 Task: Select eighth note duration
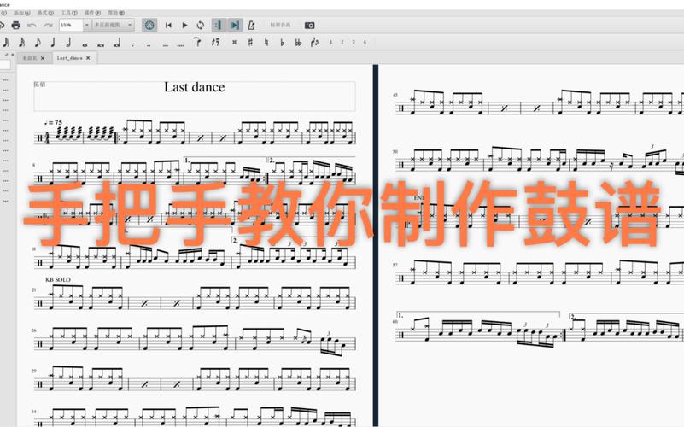pyautogui.click(x=38, y=43)
